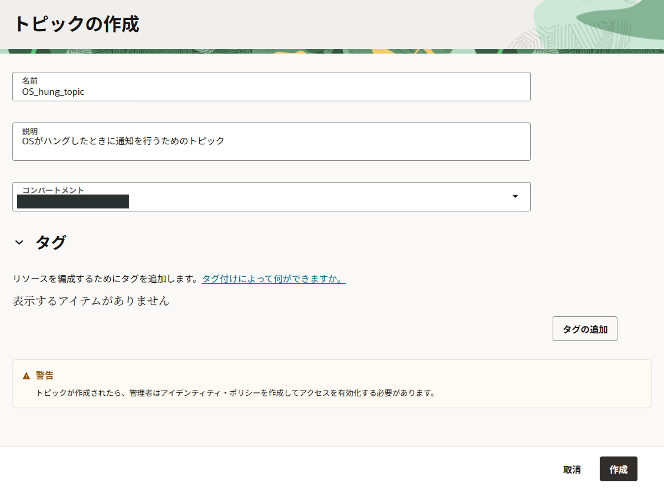
Task: Open the タグ付けによって何ができますか link
Action: [x=273, y=279]
